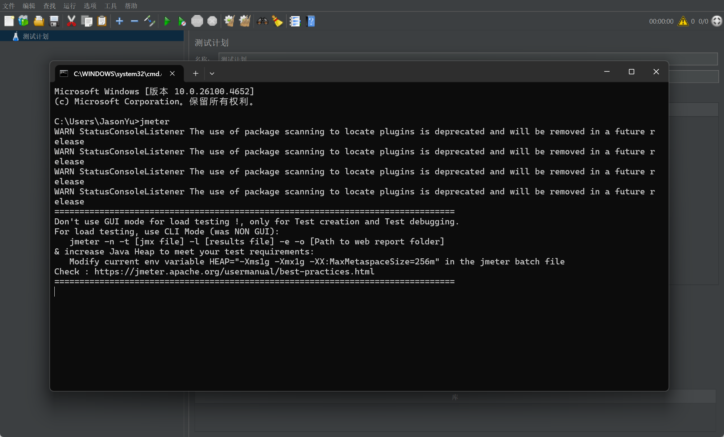
Task: Click the Clear All results icon
Action: (245, 21)
